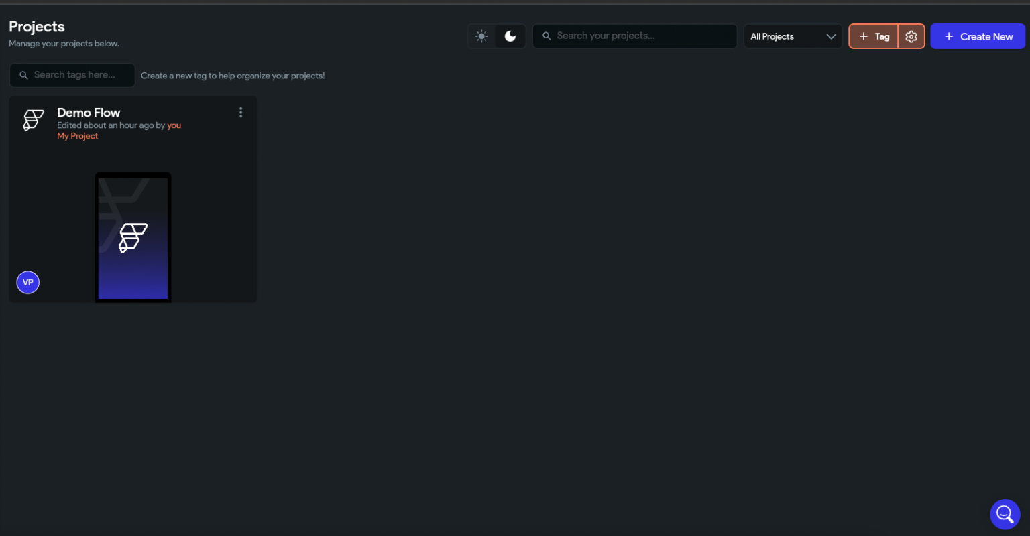1030x536 pixels.
Task: Click 'Create a new tag to help organize' hint
Action: (x=233, y=76)
